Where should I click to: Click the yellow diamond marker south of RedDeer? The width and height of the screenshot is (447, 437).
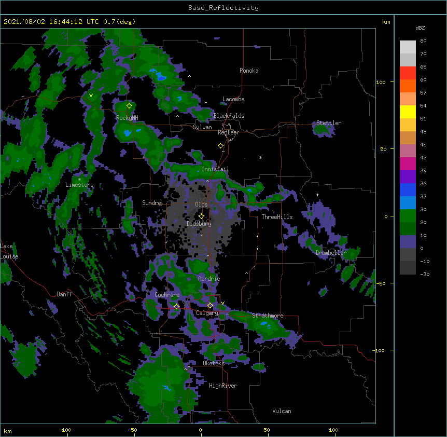click(x=221, y=146)
